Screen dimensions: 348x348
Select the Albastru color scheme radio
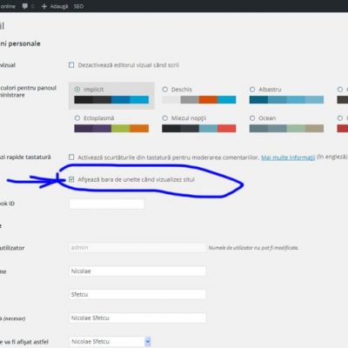(252, 90)
